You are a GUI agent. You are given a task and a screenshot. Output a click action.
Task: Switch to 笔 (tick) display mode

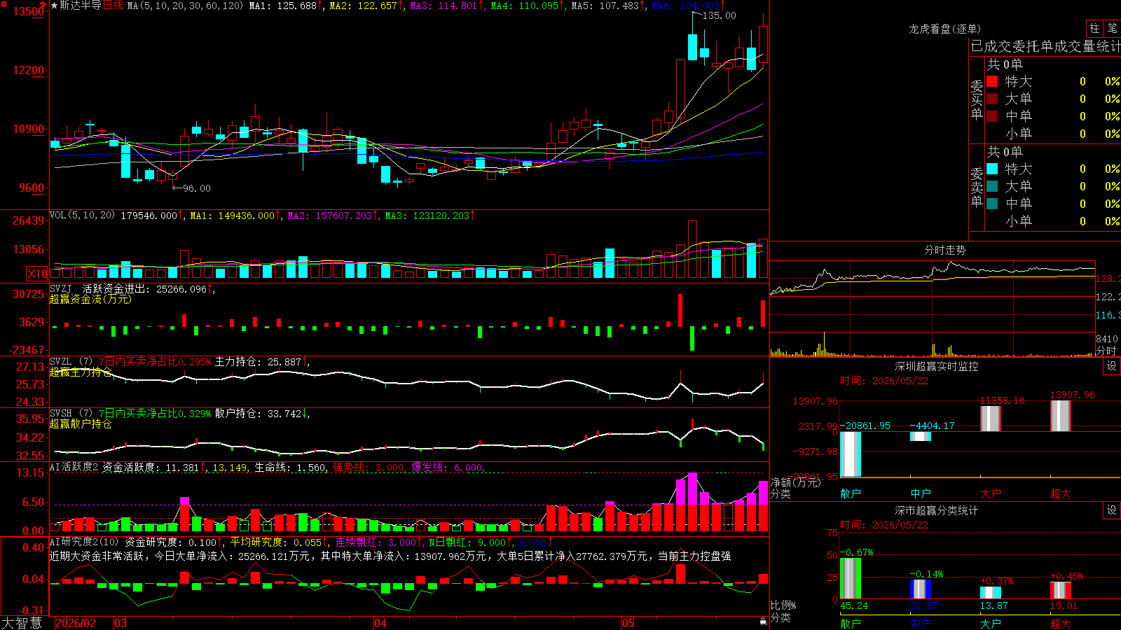1113,28
